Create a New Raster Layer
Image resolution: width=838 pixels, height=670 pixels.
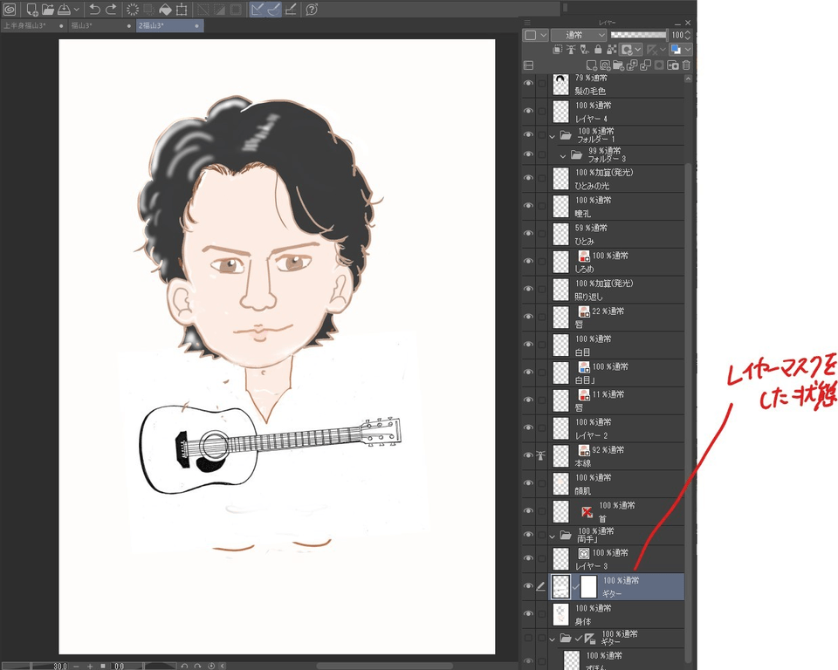click(592, 65)
